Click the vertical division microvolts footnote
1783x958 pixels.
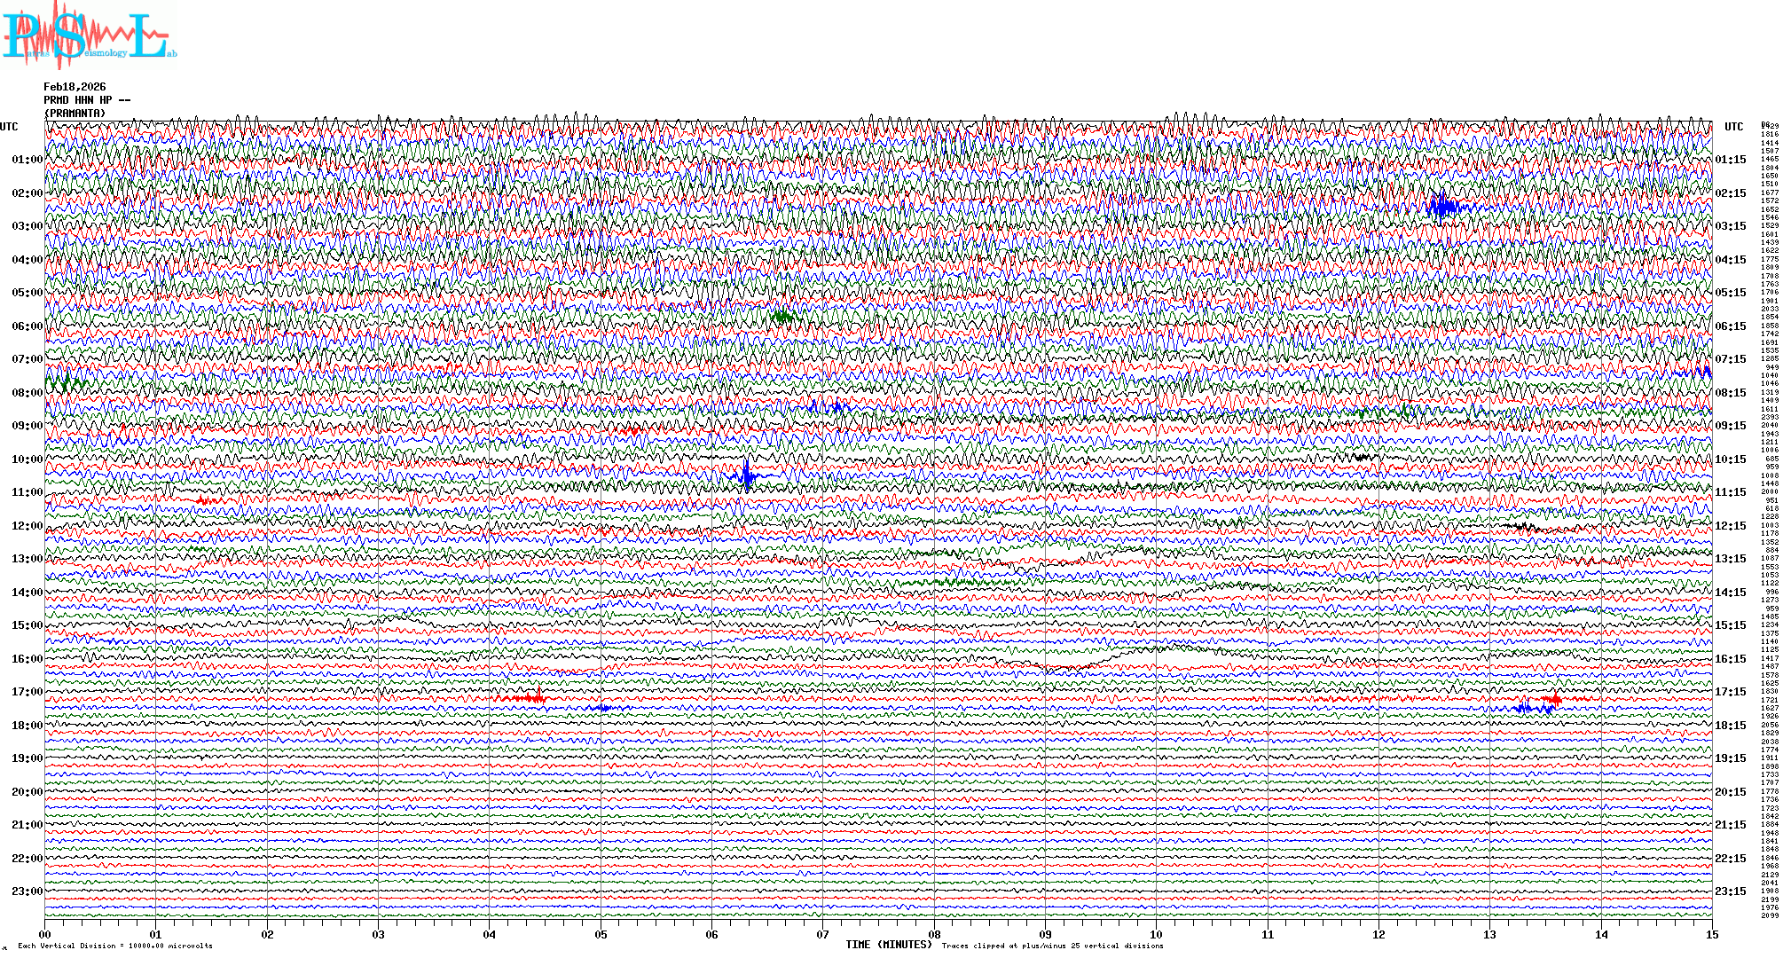coord(115,946)
